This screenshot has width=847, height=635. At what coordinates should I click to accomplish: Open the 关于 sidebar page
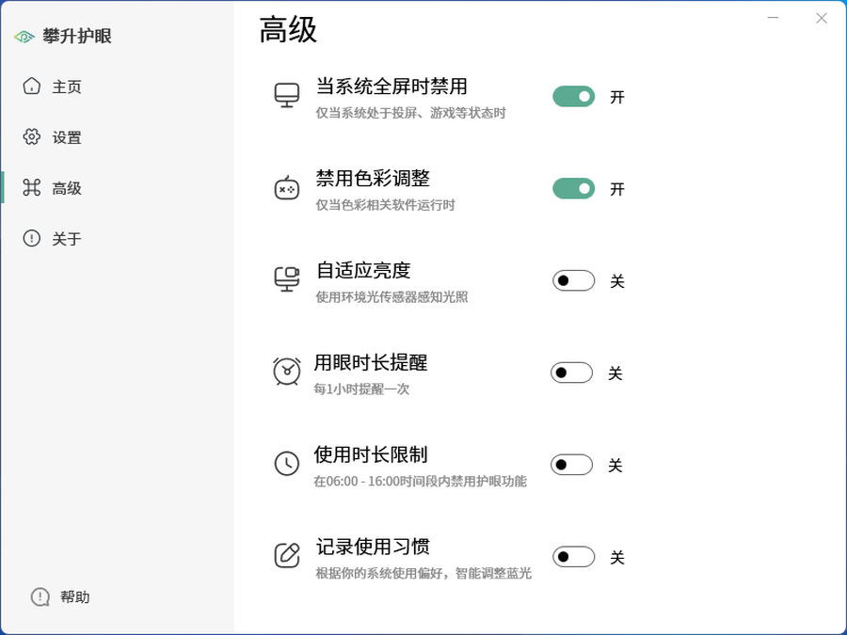point(66,239)
